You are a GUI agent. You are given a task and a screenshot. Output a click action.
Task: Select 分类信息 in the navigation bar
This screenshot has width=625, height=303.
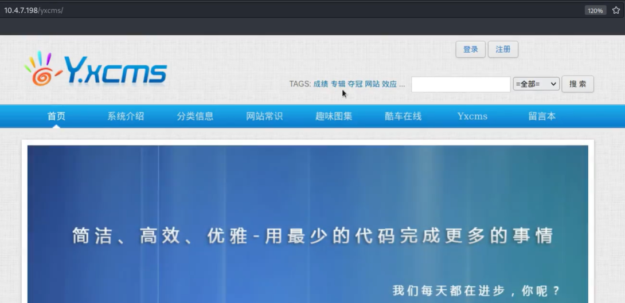point(195,116)
